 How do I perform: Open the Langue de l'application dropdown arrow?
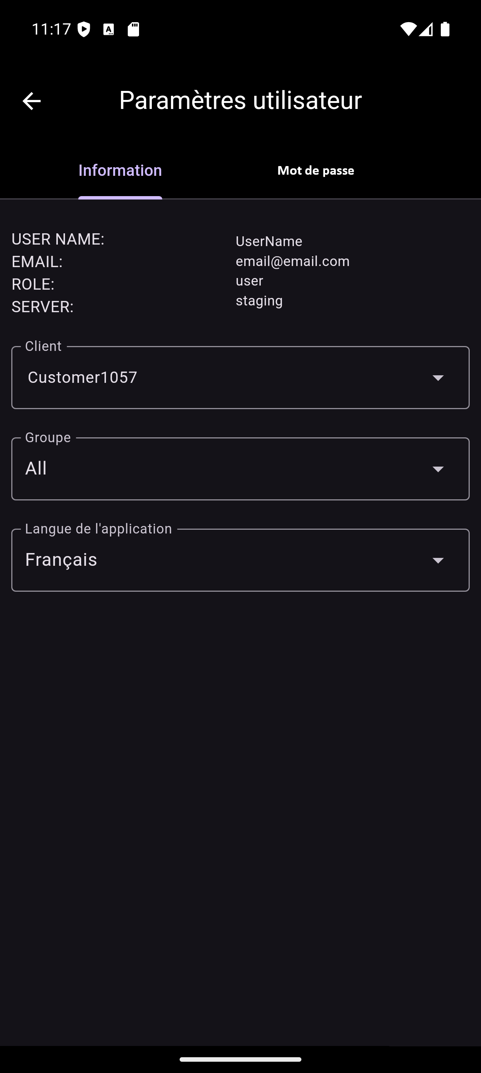(438, 560)
